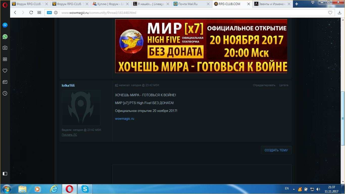
Task: Click the lolka166 avatar image
Action: [x=81, y=108]
